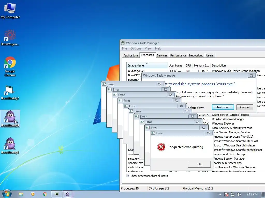Click the front Error dialog's title icon
Image resolution: width=265 pixels, height=198 pixels.
(153, 133)
